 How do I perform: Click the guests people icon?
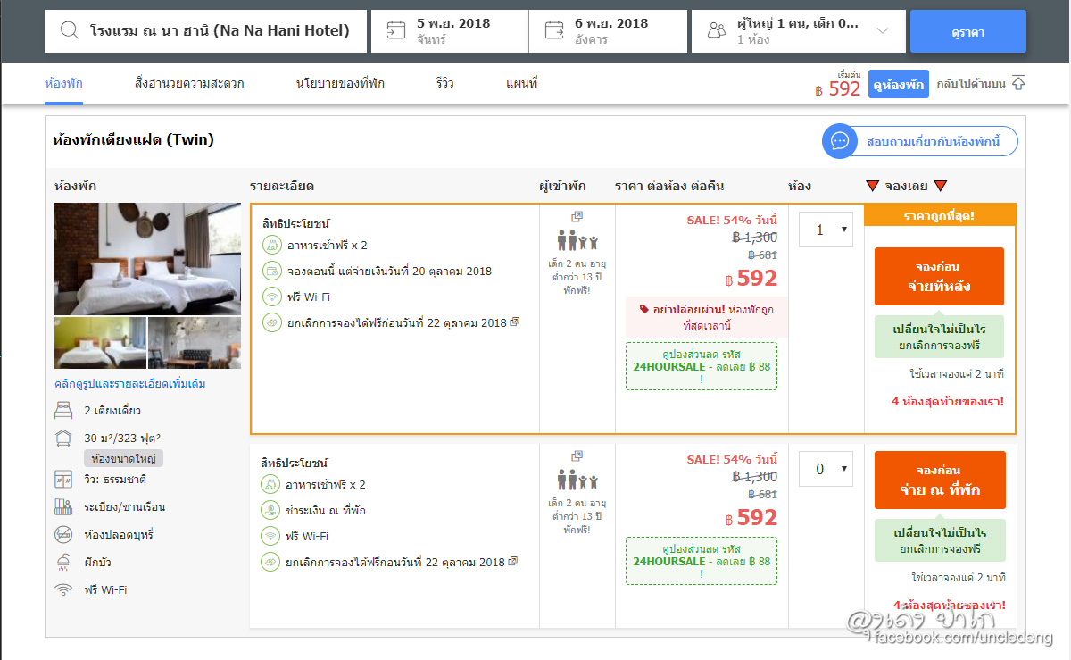(x=716, y=31)
